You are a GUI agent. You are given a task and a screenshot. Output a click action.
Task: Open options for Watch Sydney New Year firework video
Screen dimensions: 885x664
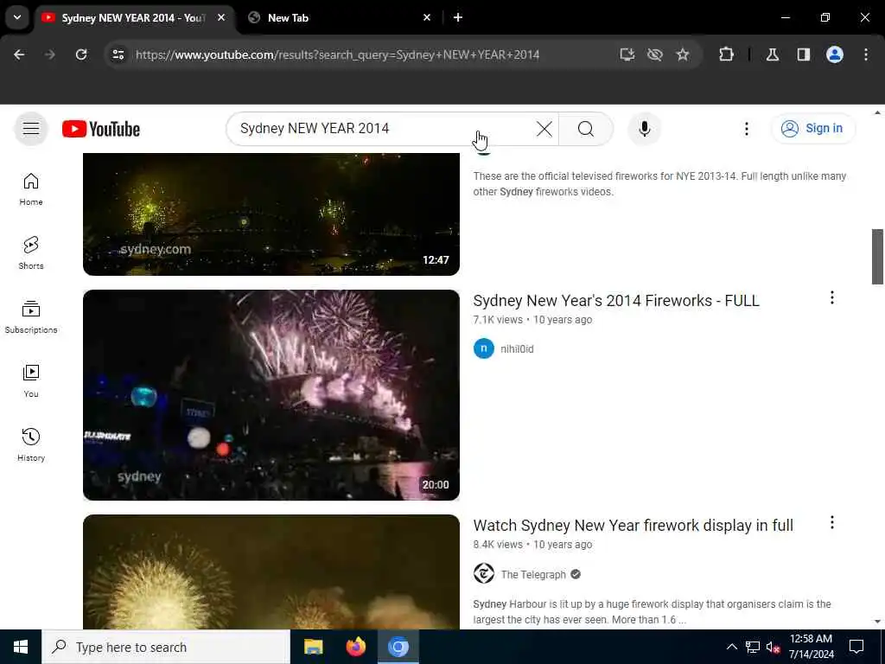[x=831, y=523]
